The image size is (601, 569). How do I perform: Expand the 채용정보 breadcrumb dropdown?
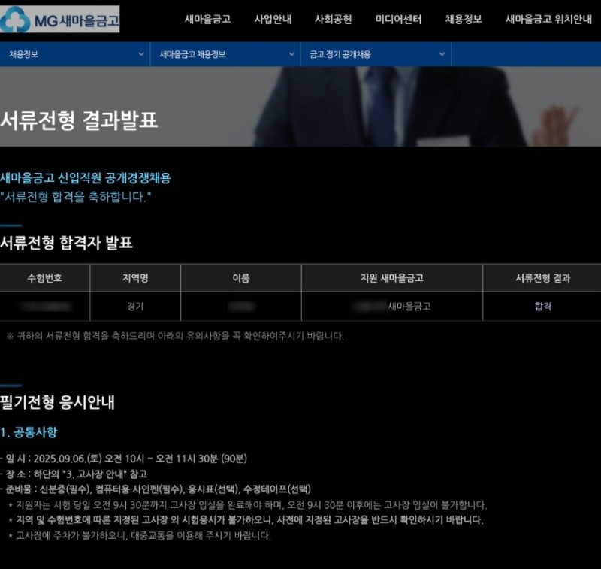(74, 54)
